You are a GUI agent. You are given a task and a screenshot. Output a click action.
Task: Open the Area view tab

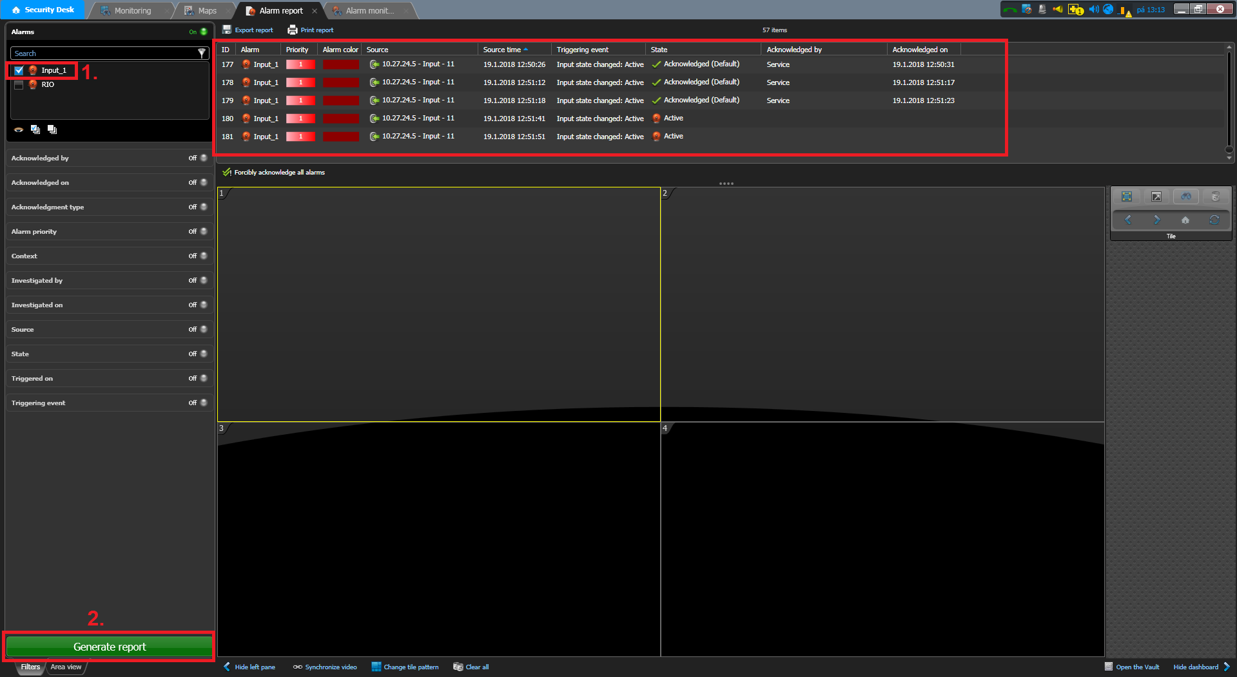coord(66,667)
